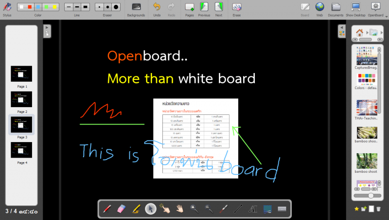
Task: Select the Pen tool
Action: 107,209
